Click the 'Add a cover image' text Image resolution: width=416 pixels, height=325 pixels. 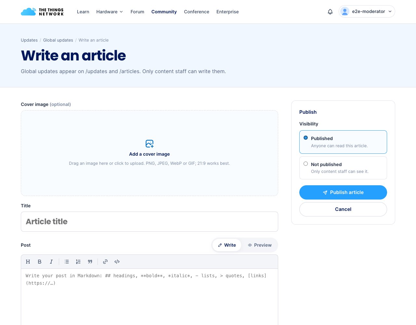click(149, 154)
